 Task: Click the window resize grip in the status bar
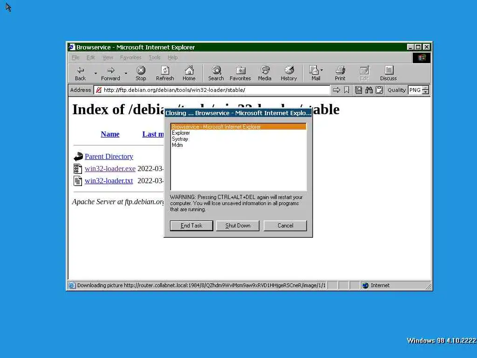(x=429, y=286)
